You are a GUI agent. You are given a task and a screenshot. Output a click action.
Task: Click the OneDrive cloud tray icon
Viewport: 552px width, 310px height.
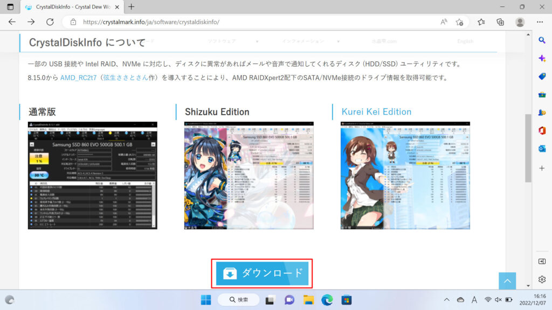tap(460, 300)
